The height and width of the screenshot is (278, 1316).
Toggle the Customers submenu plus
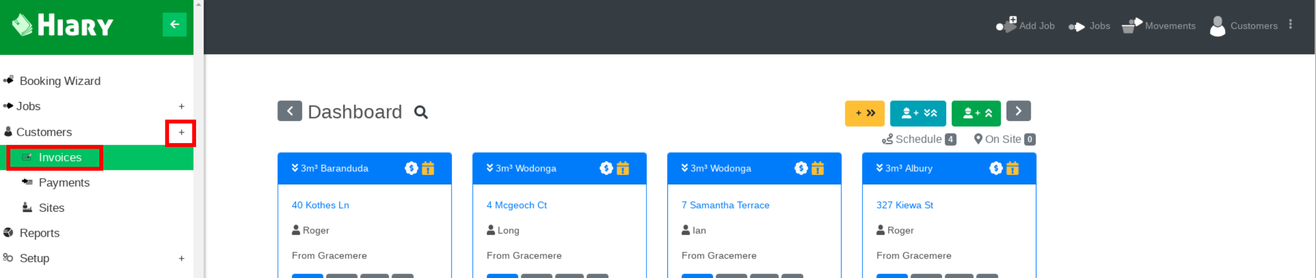tap(181, 133)
